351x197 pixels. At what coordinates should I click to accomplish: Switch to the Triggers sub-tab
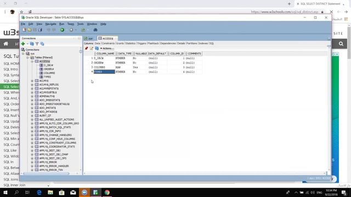tap(141, 43)
